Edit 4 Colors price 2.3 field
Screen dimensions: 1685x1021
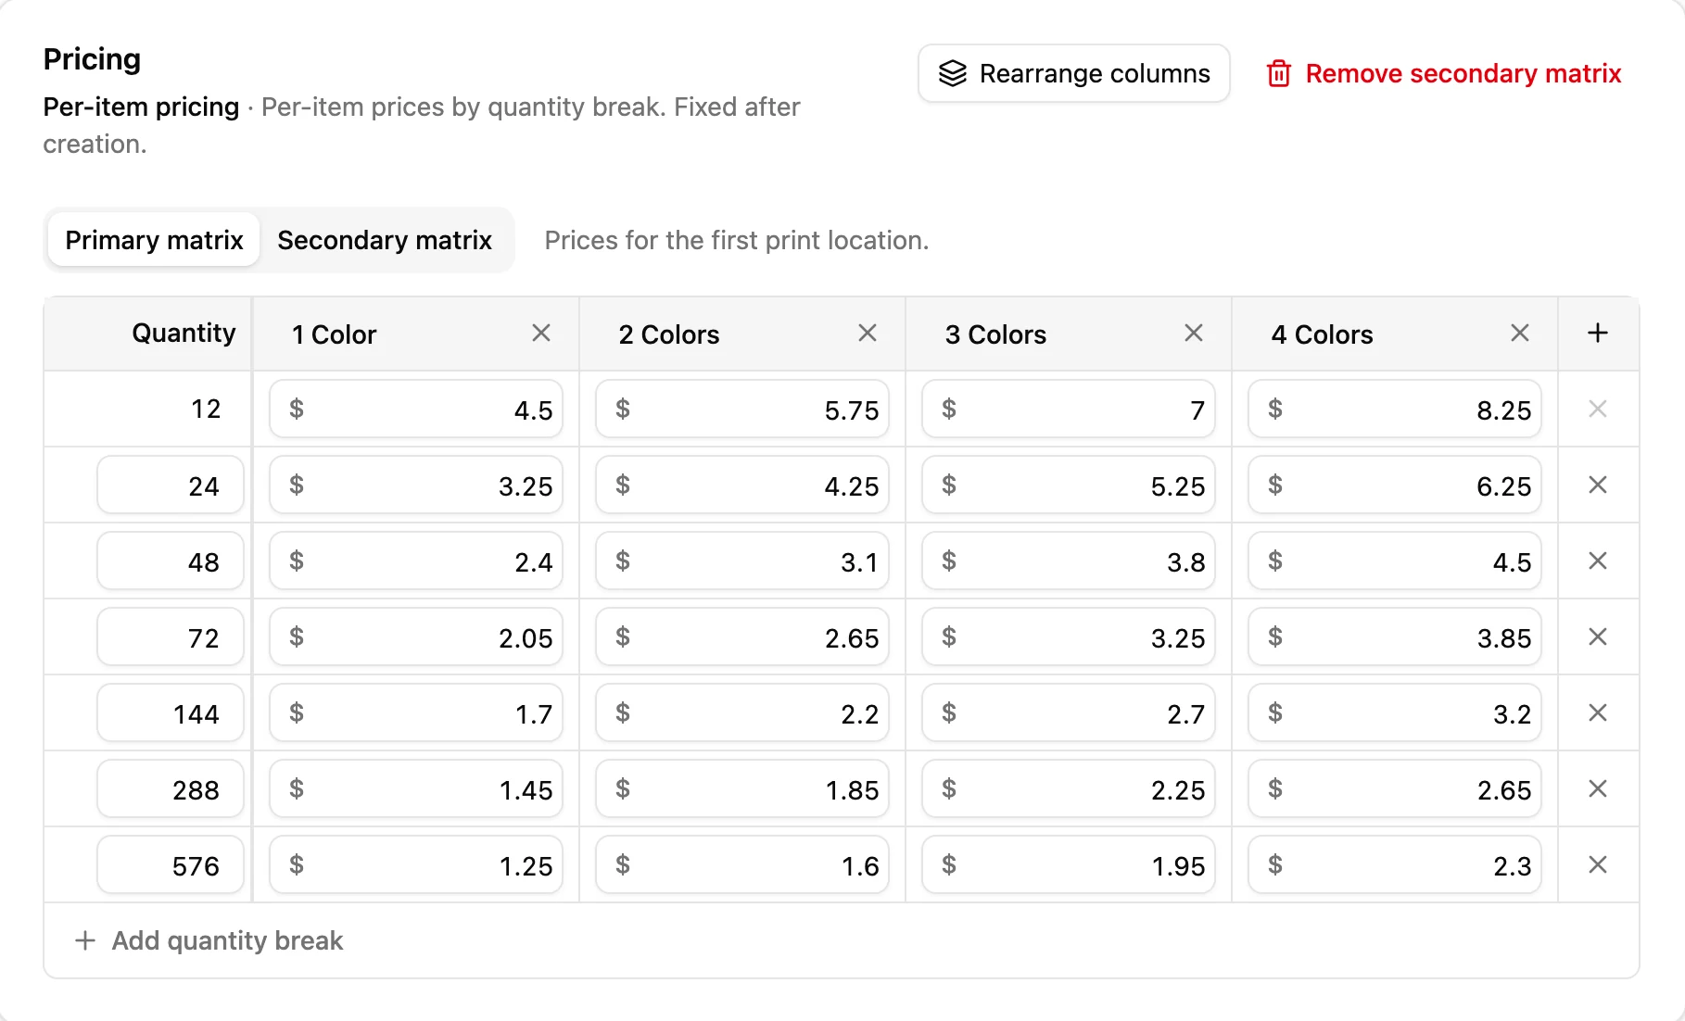pyautogui.click(x=1395, y=865)
